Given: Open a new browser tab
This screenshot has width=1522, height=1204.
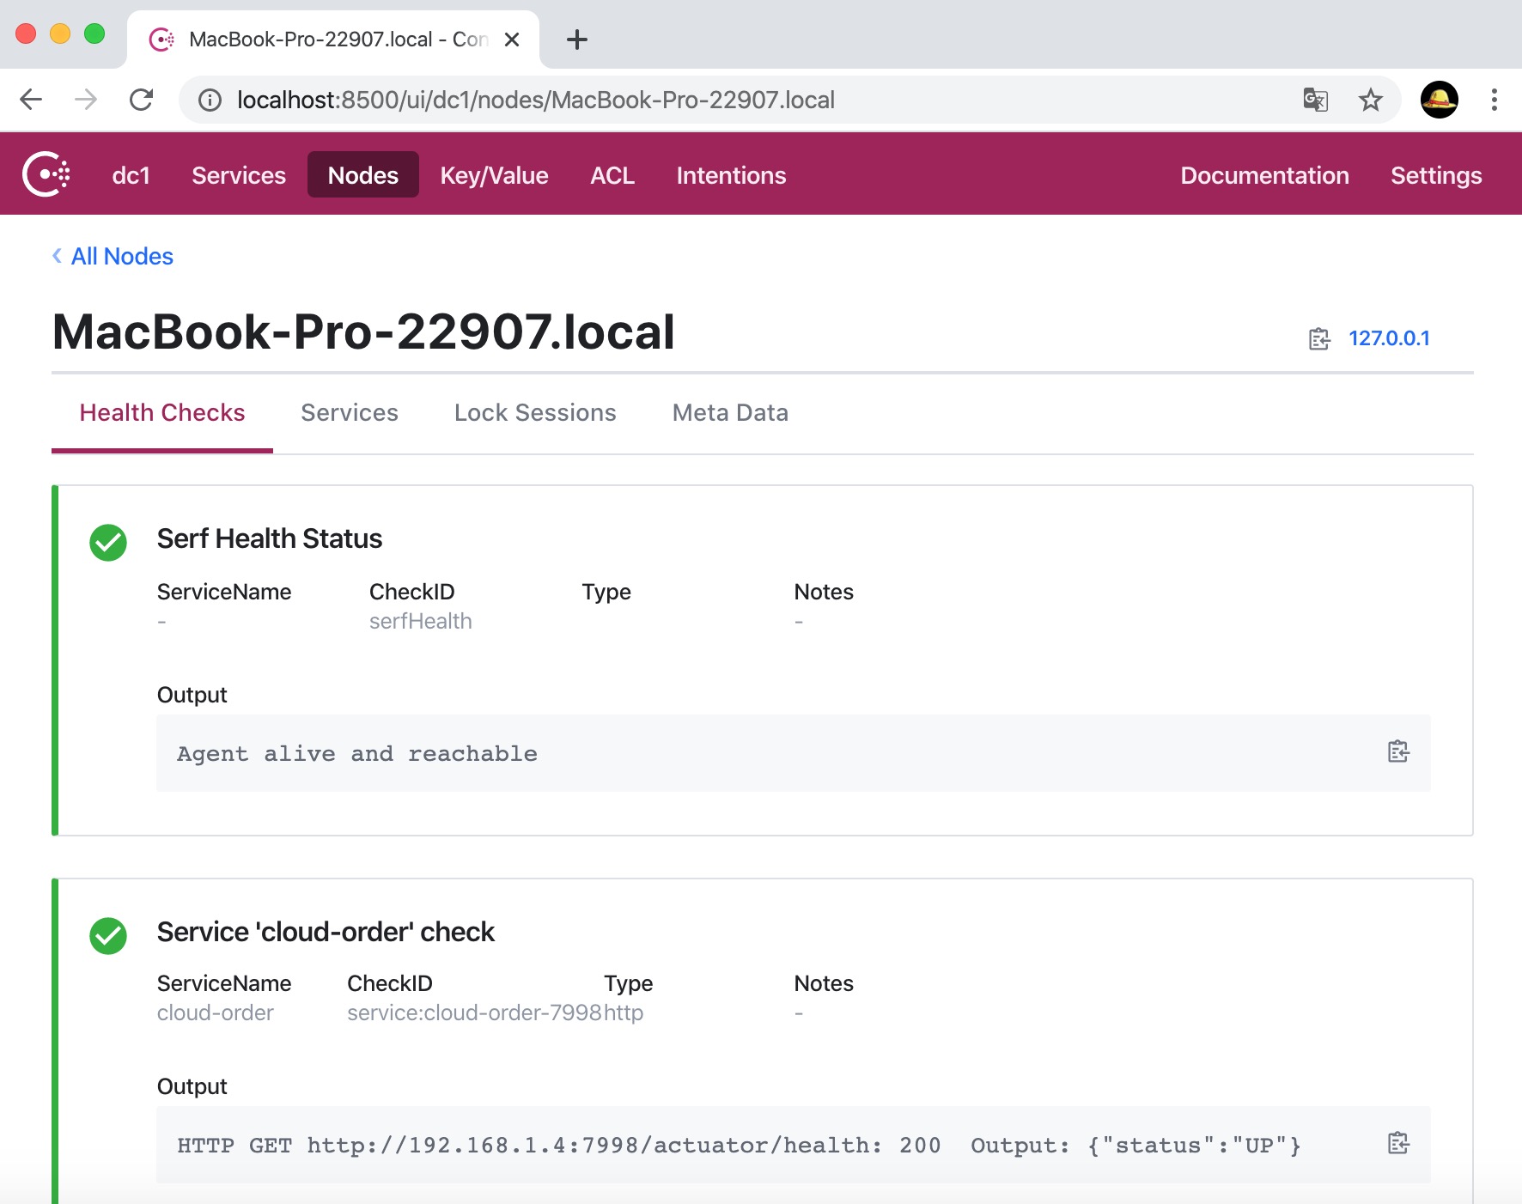Looking at the screenshot, I should pos(577,40).
